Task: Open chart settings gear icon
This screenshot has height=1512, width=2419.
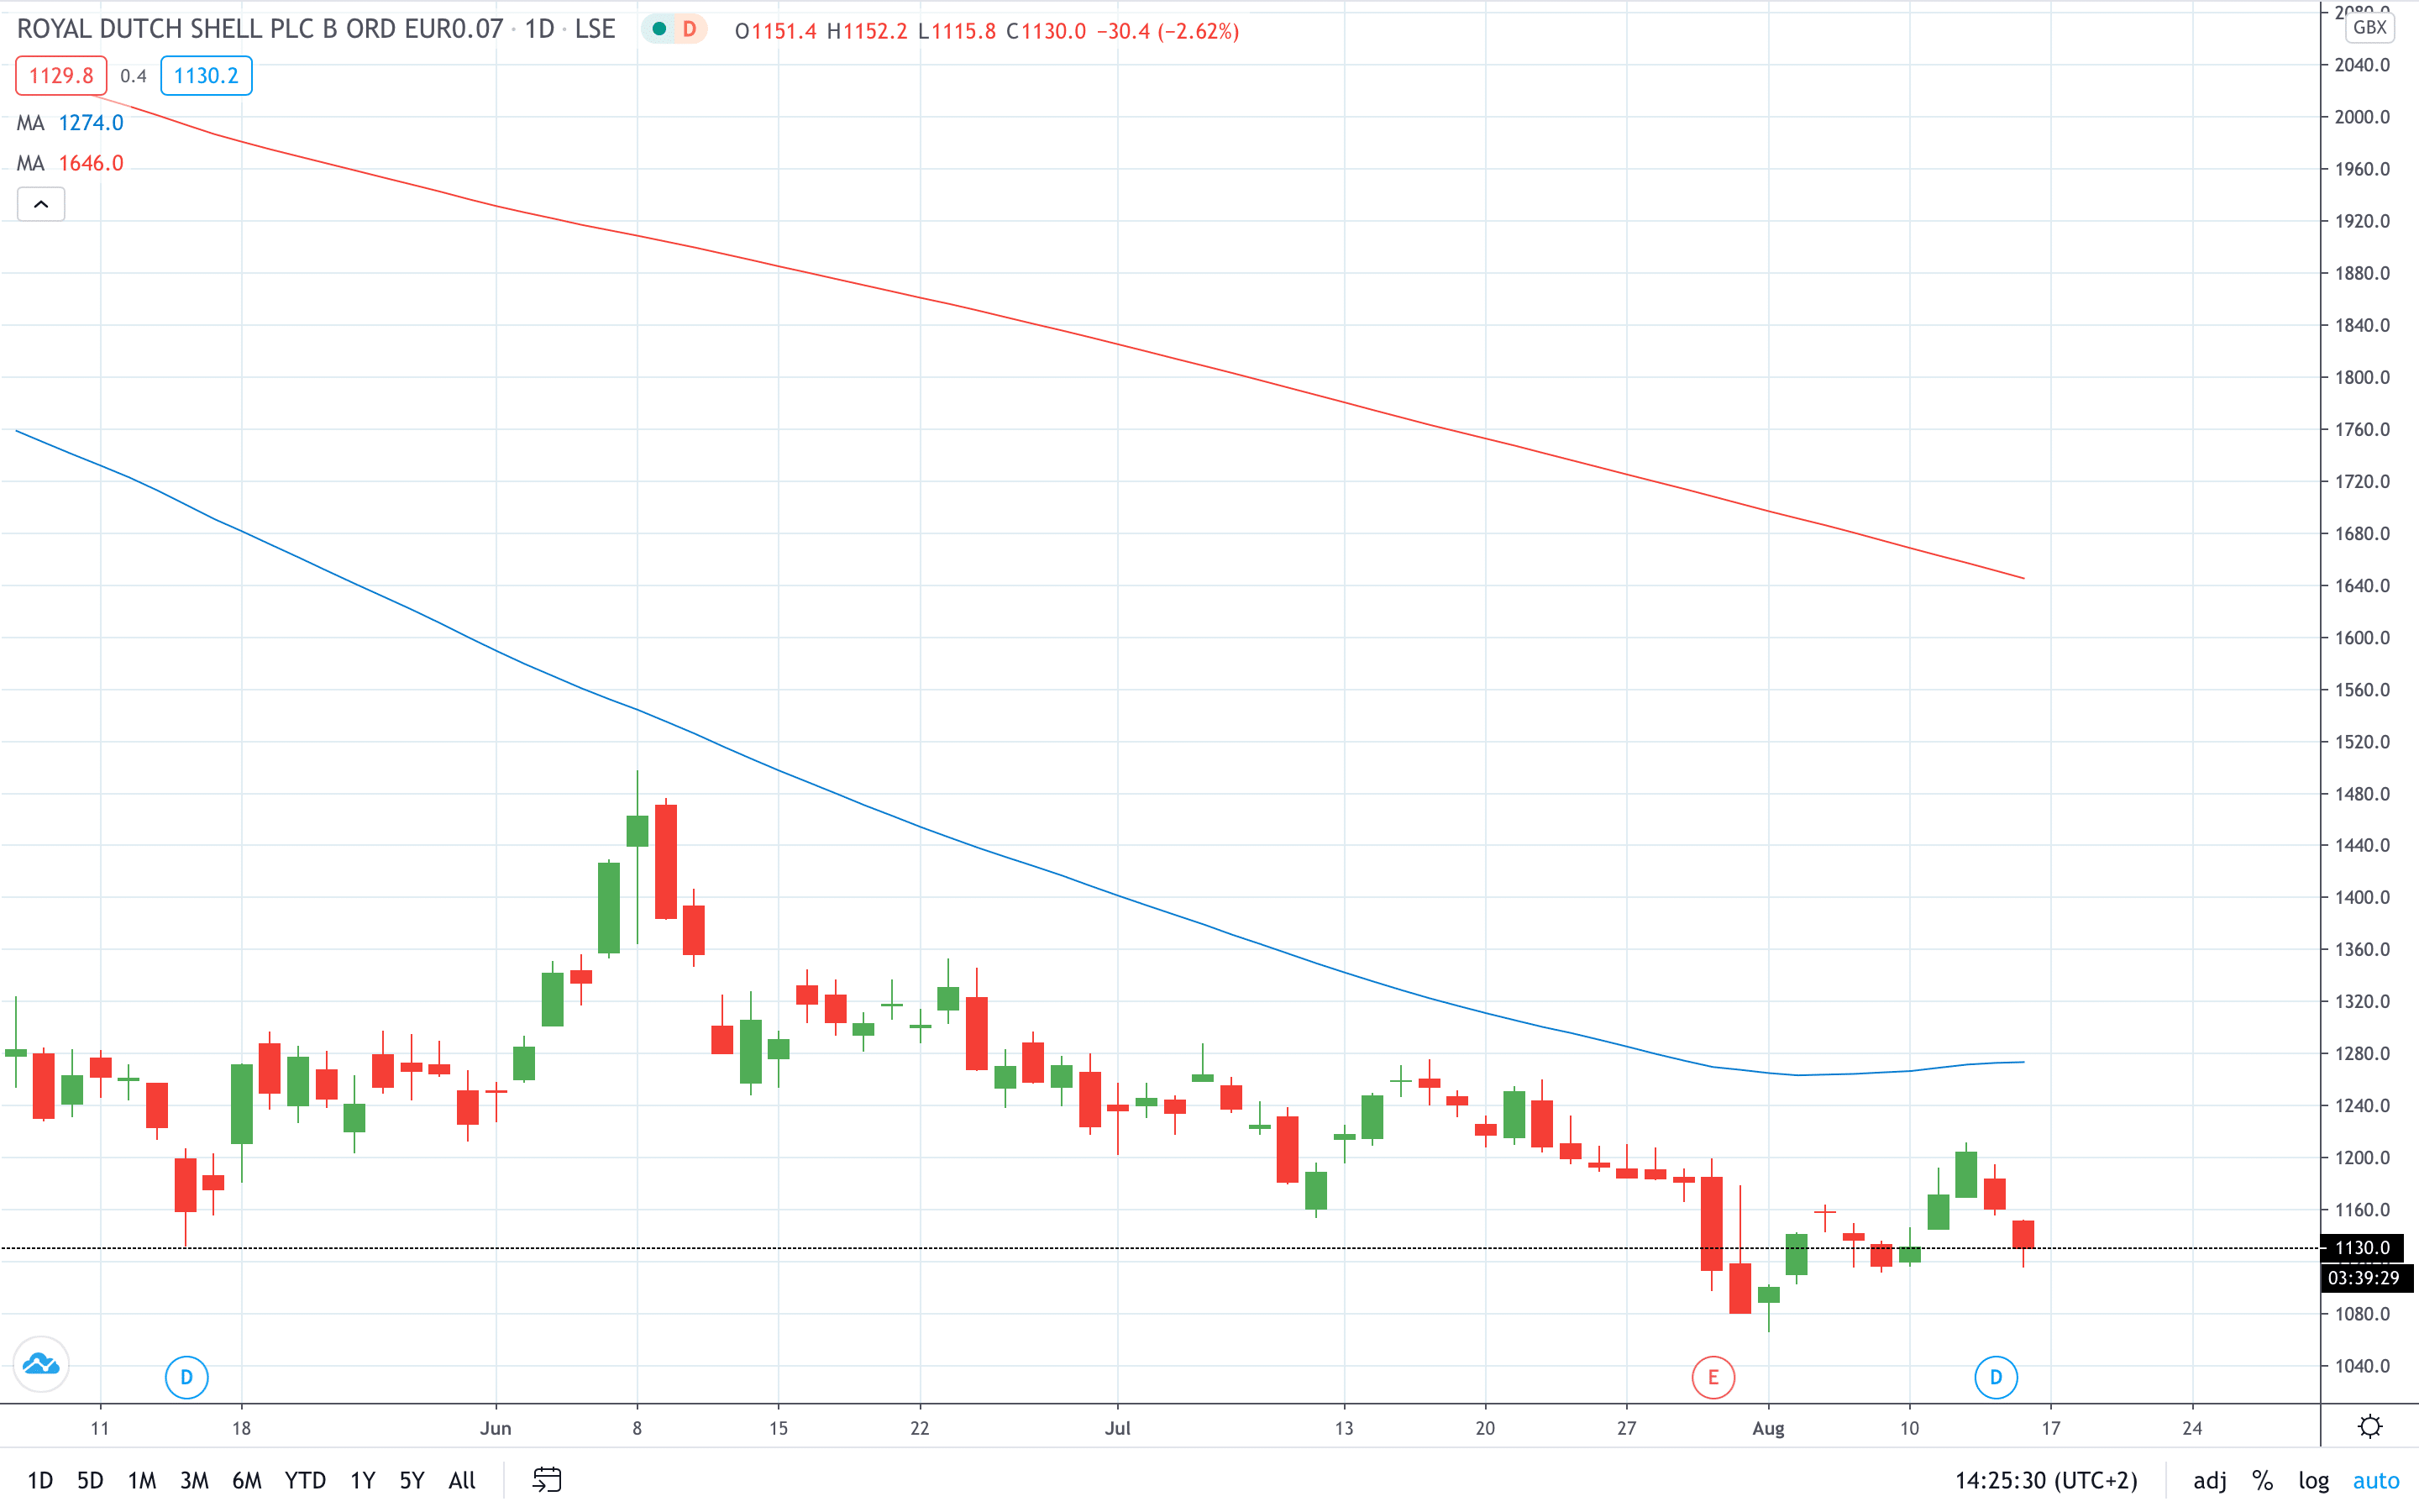Action: (x=2370, y=1427)
